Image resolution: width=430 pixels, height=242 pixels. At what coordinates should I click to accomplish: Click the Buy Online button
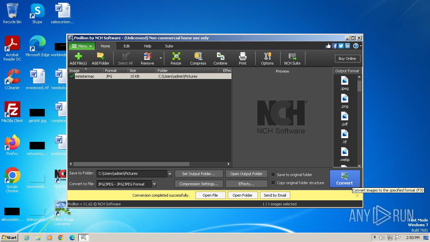tap(347, 58)
